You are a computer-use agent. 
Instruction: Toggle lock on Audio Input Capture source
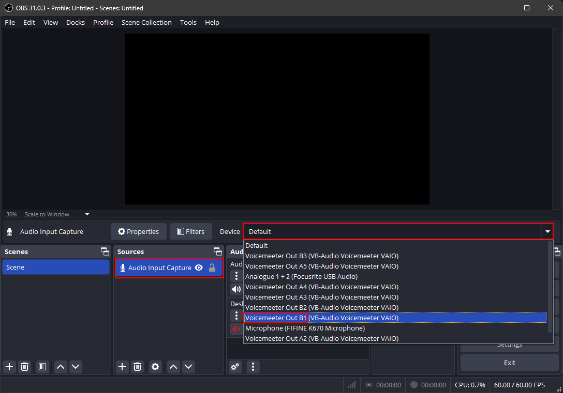tap(212, 268)
